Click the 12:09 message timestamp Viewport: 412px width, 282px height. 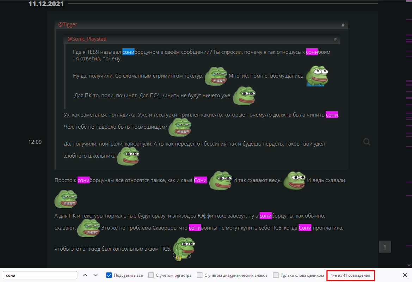pos(35,142)
